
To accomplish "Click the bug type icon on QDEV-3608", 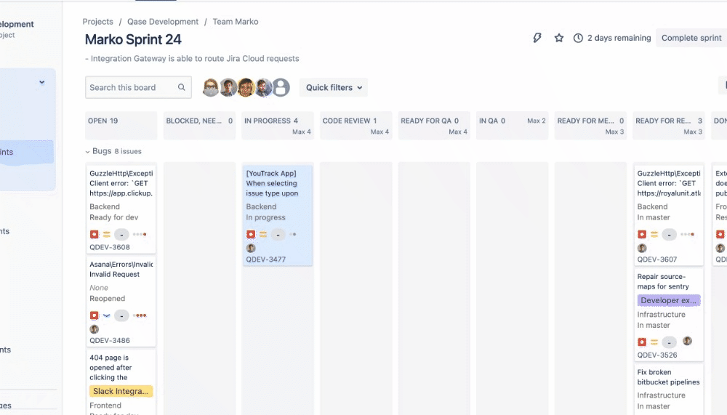I will click(94, 234).
